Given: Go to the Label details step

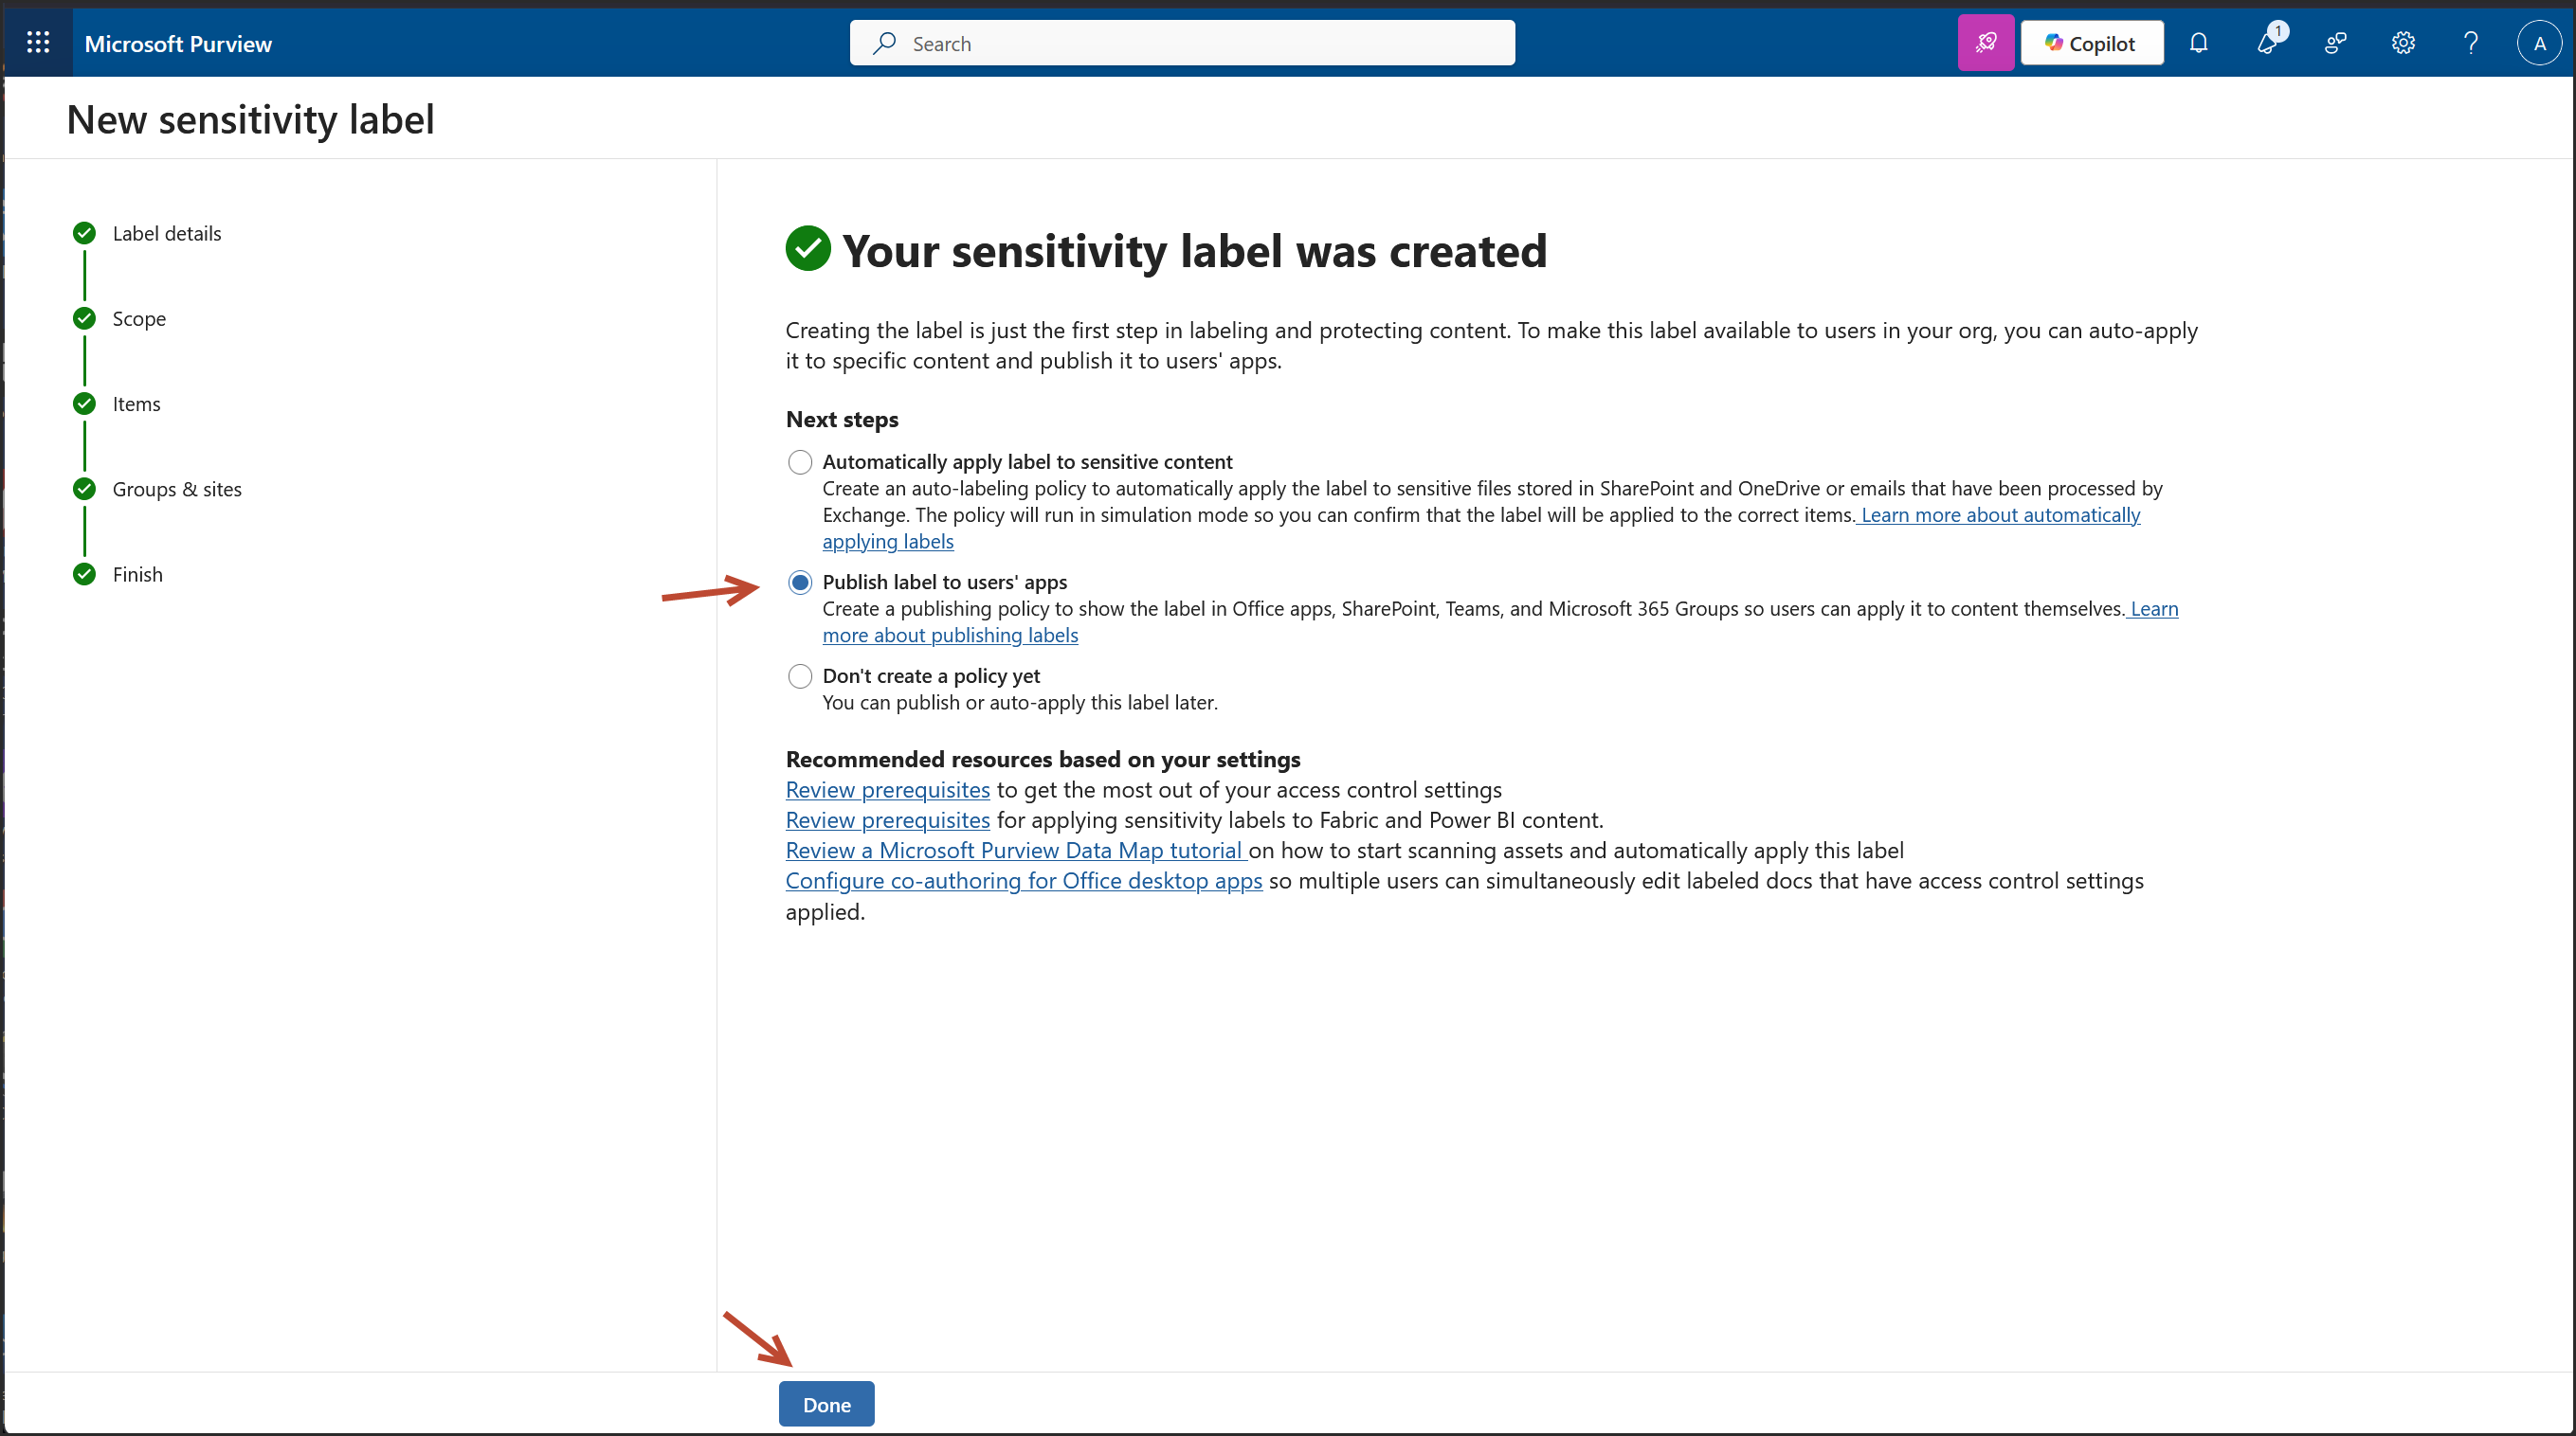Looking at the screenshot, I should pos(166,233).
